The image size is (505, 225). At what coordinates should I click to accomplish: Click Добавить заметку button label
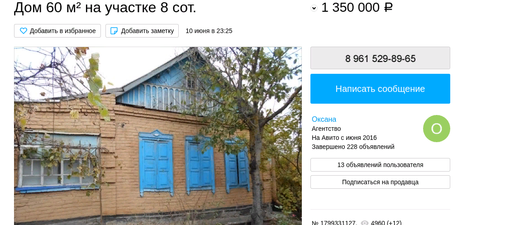pos(148,31)
